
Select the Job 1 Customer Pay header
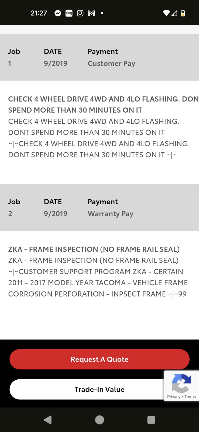(x=100, y=57)
